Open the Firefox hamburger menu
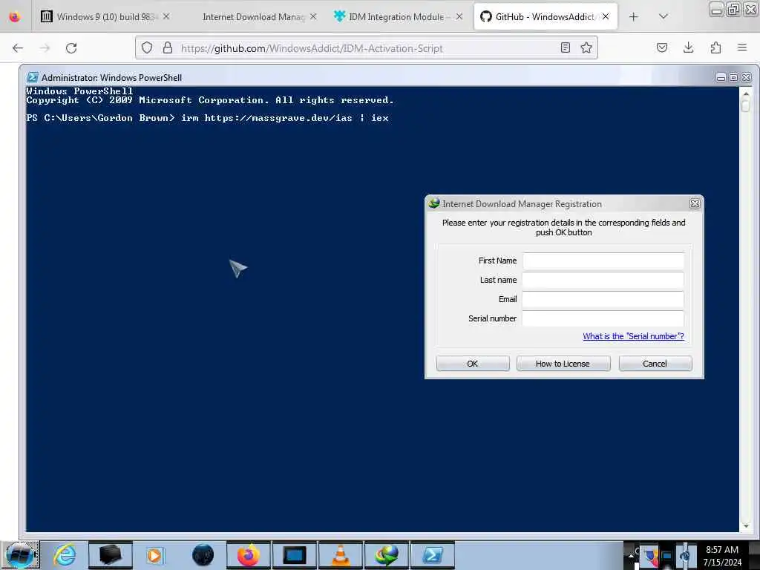Image resolution: width=760 pixels, height=570 pixels. [x=742, y=47]
